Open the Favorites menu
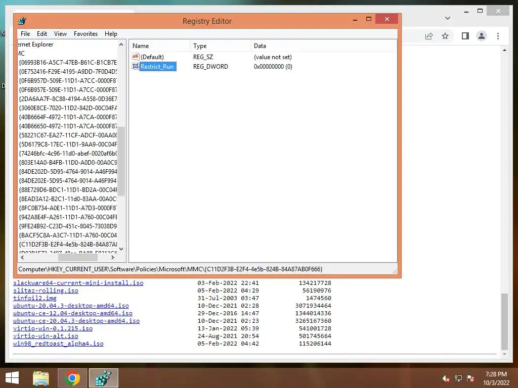 pos(85,34)
